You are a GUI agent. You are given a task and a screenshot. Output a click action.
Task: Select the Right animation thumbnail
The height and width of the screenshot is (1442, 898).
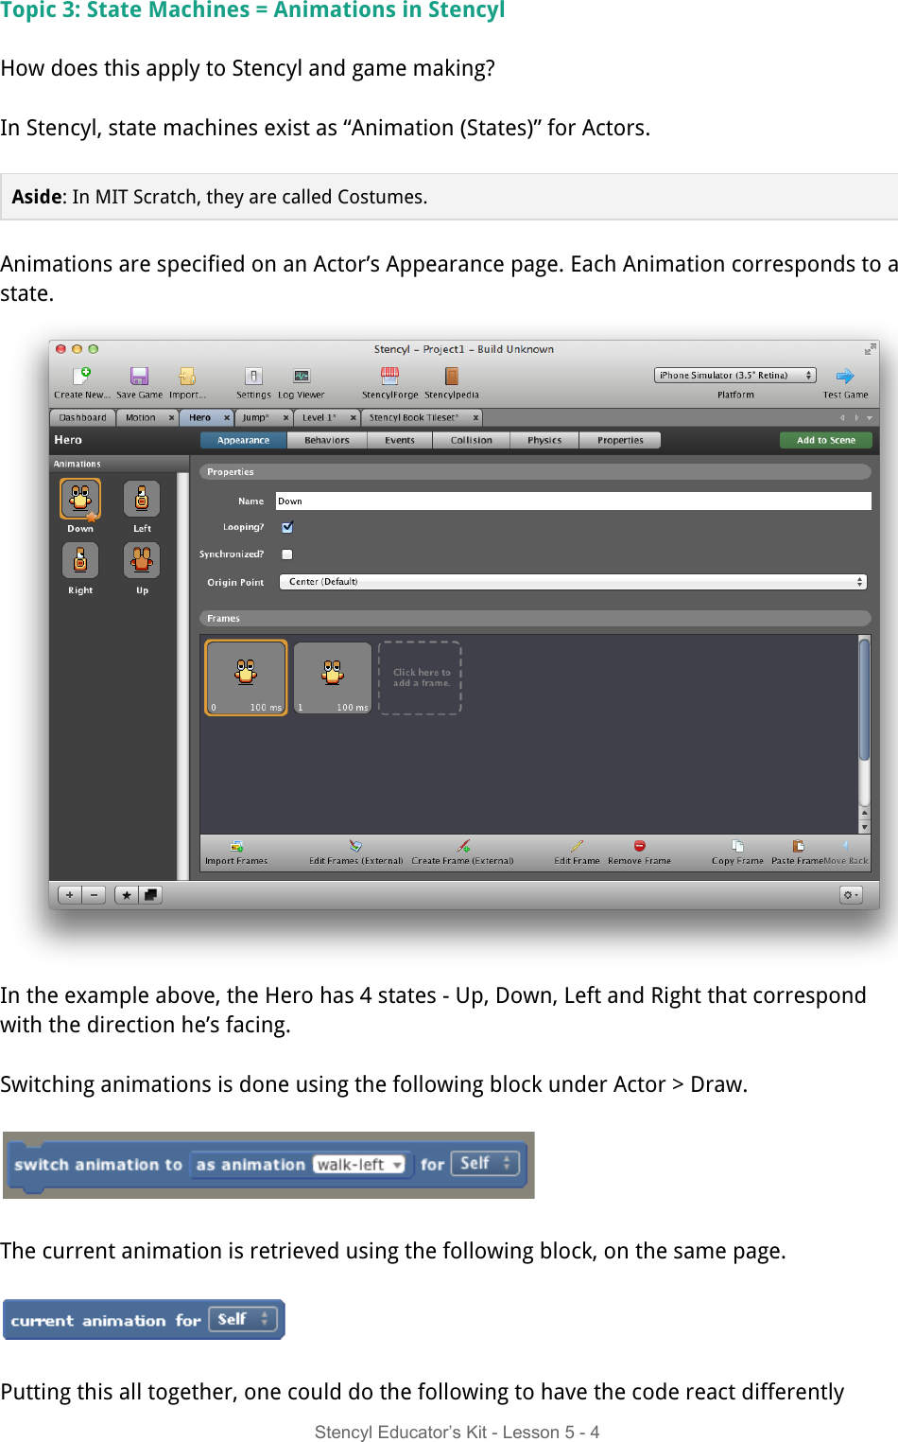point(80,560)
